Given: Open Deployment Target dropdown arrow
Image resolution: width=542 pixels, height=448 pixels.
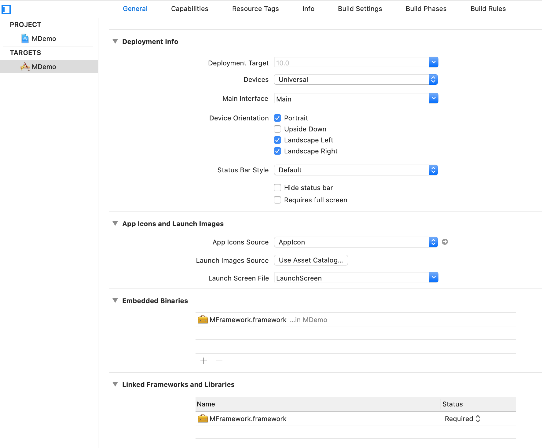Looking at the screenshot, I should click(x=434, y=62).
